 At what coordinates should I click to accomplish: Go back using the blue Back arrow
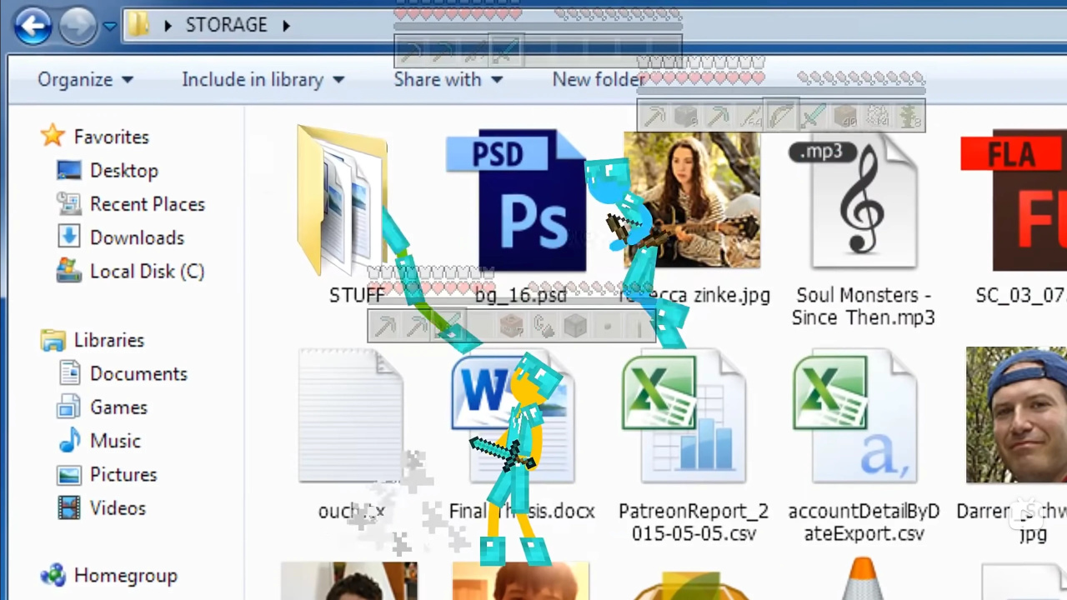tap(33, 26)
